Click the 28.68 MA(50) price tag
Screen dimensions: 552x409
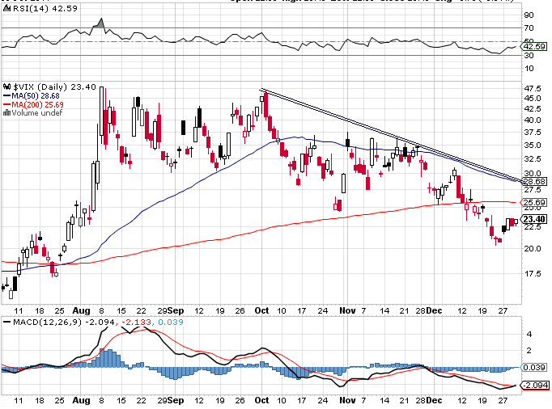pyautogui.click(x=534, y=182)
